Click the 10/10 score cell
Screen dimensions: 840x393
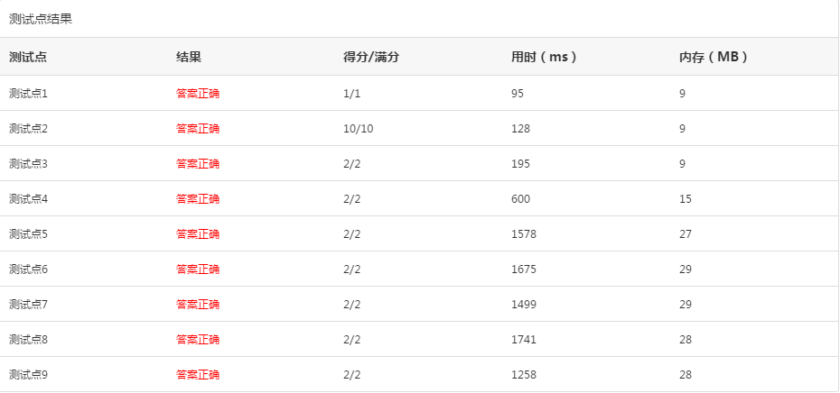click(359, 128)
